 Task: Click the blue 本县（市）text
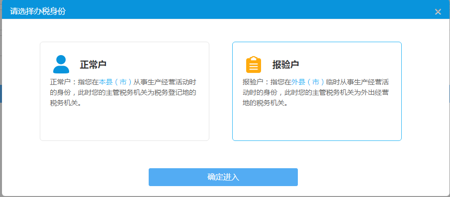point(115,82)
